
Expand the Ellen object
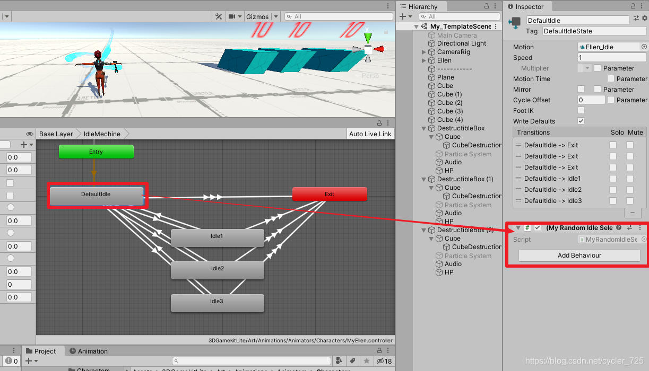click(423, 60)
